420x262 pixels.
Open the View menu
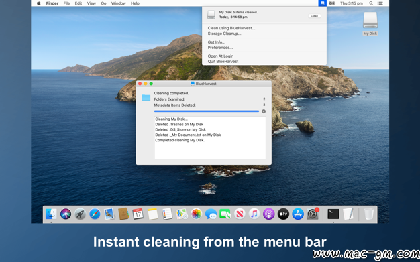tap(91, 3)
